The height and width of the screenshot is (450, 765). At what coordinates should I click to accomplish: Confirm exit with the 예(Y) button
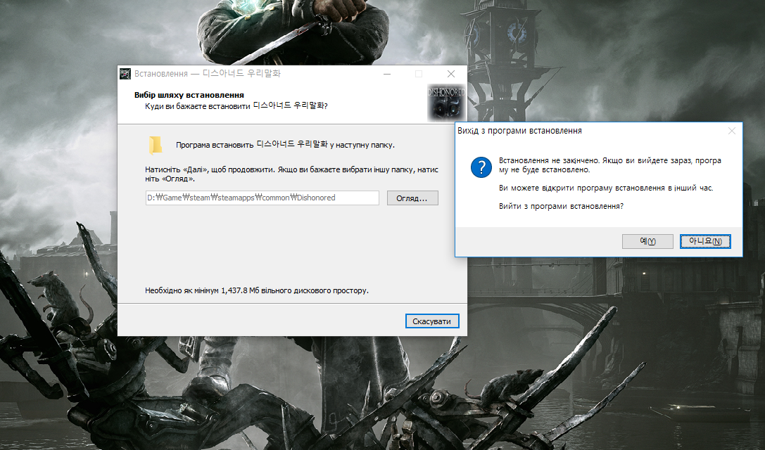tap(647, 241)
